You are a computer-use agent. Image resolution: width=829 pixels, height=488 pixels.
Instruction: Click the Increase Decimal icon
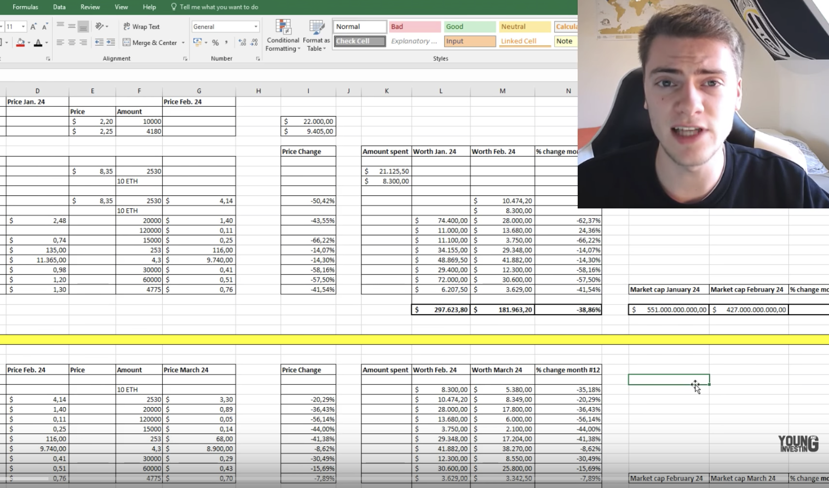tap(243, 42)
